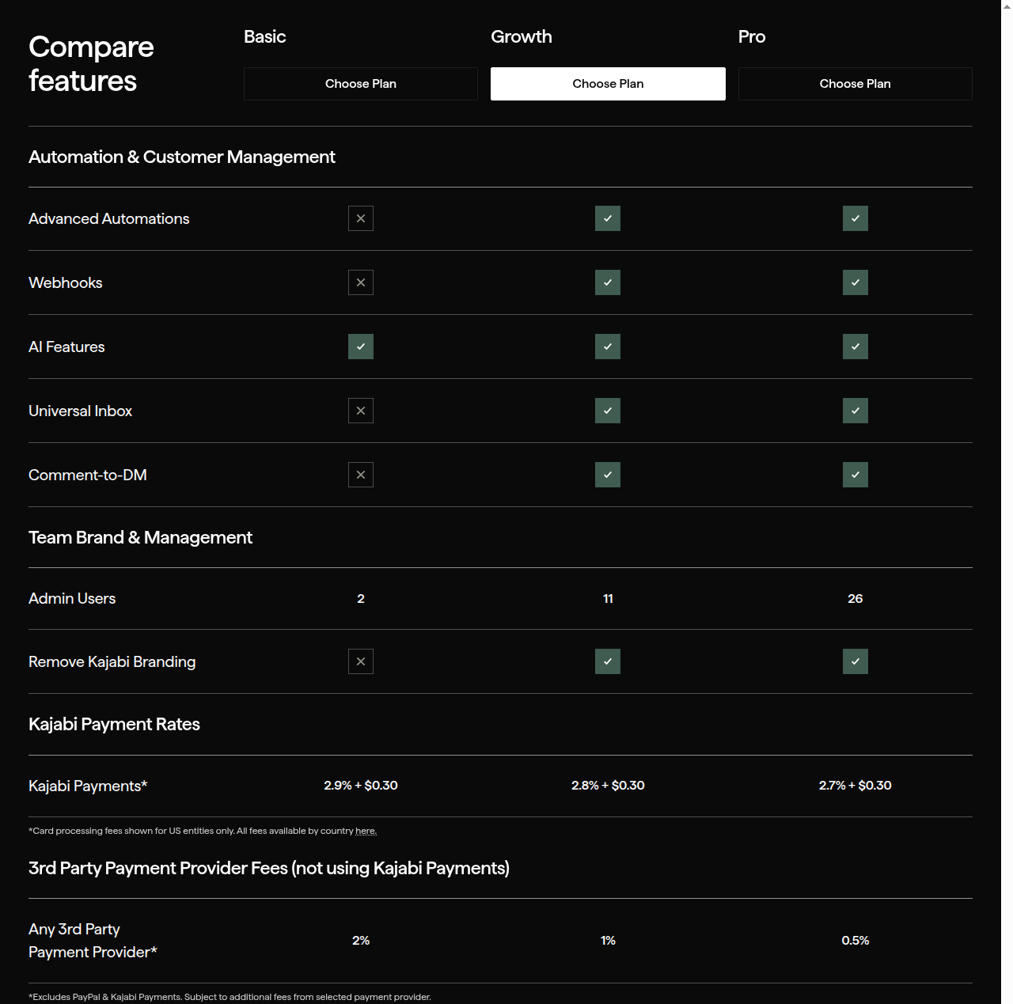The width and height of the screenshot is (1013, 1004).
Task: Click the Admin Users row label
Action: click(x=72, y=598)
